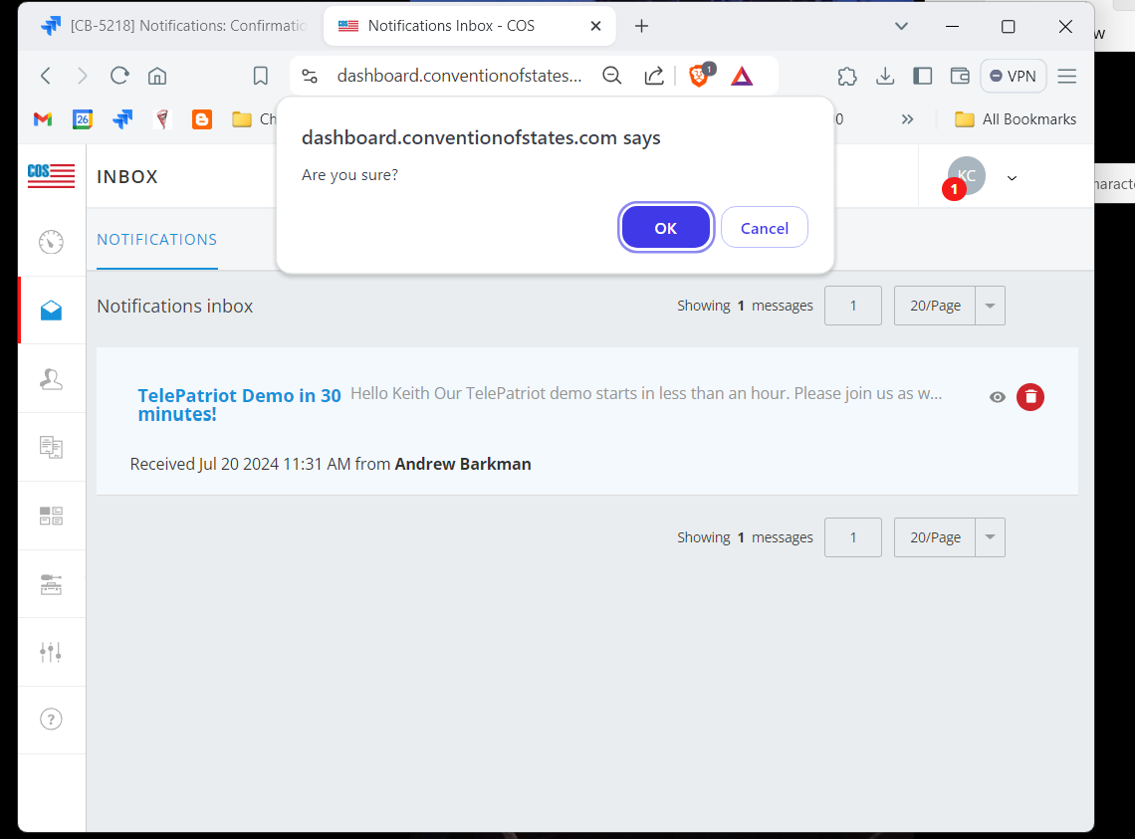
Task: Click the help question mark icon in sidebar
Action: [52, 720]
